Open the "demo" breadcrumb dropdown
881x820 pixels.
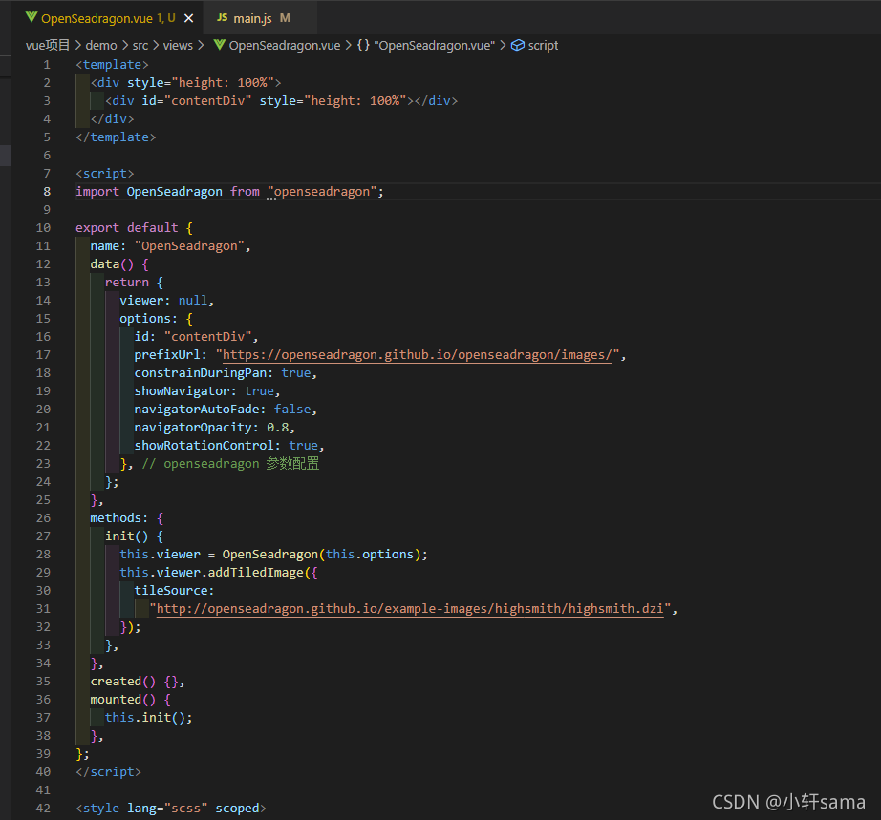[101, 45]
